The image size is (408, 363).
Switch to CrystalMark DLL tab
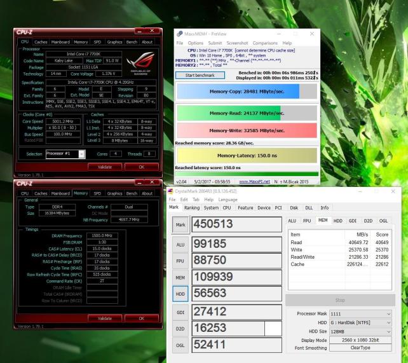[x=309, y=208]
